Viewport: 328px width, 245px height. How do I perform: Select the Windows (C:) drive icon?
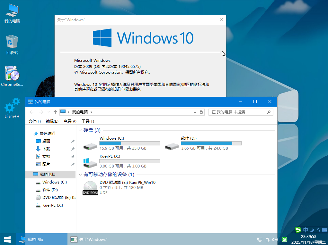[90, 146]
